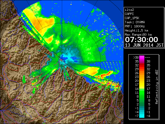Click the 'ilts2' label in info box
The image size is (165, 124).
129,10
